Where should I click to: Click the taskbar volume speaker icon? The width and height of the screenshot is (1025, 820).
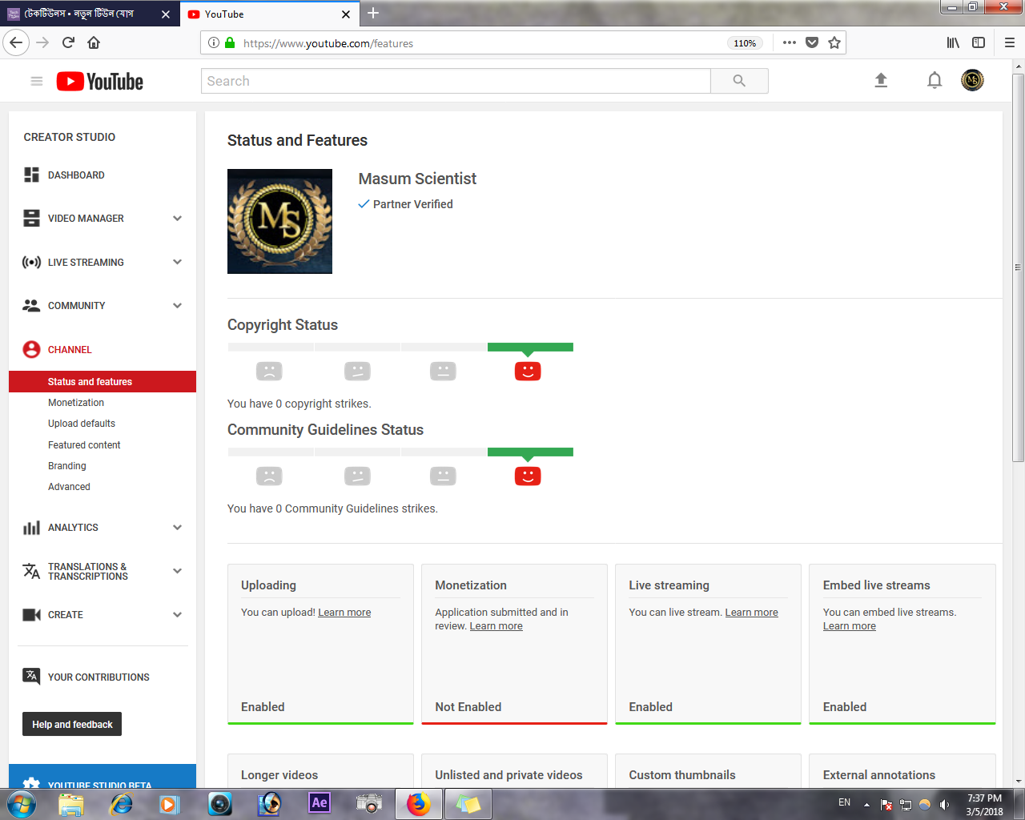pos(945,805)
